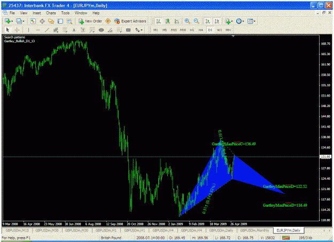This screenshot has height=242, width=334.
Task: Click the GartleyMaxPriceC=136.49 chart label
Action: 234,144
